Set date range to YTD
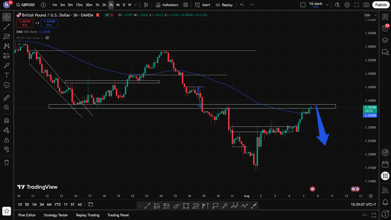 (x=58, y=204)
